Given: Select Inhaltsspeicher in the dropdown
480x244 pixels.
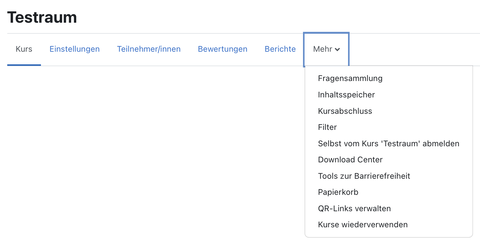Looking at the screenshot, I should (x=346, y=95).
